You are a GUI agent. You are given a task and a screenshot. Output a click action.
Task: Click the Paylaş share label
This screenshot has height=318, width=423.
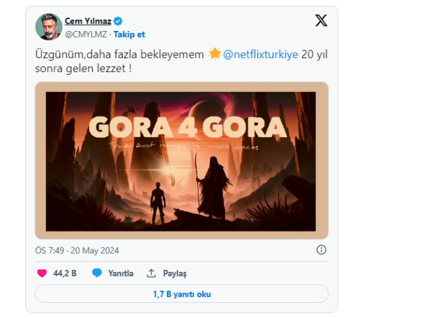coord(175,273)
